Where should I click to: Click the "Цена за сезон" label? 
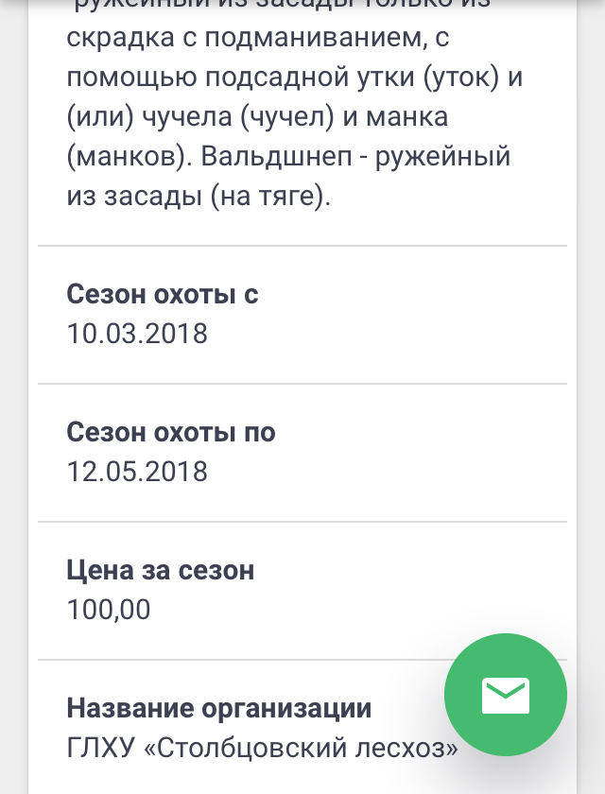(161, 571)
